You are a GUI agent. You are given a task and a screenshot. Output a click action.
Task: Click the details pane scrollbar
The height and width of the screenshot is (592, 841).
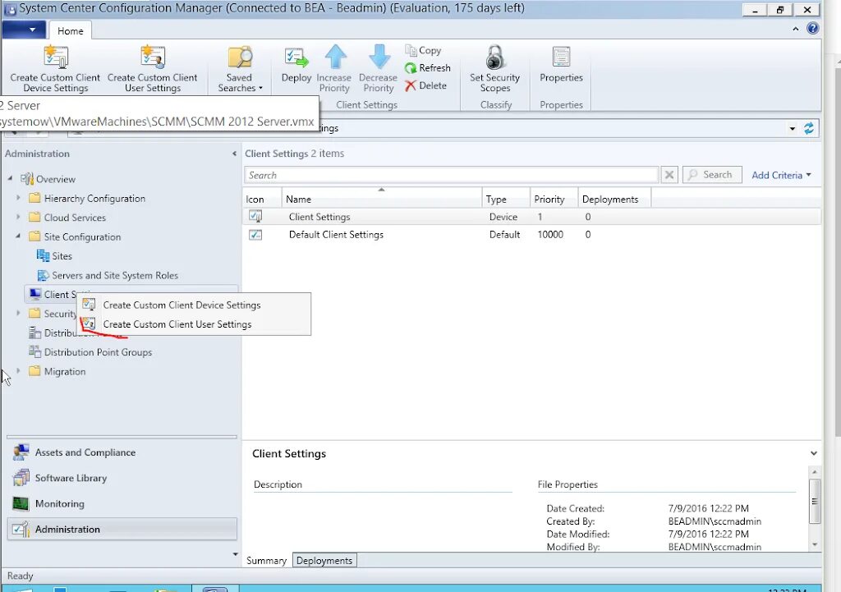[x=815, y=501]
